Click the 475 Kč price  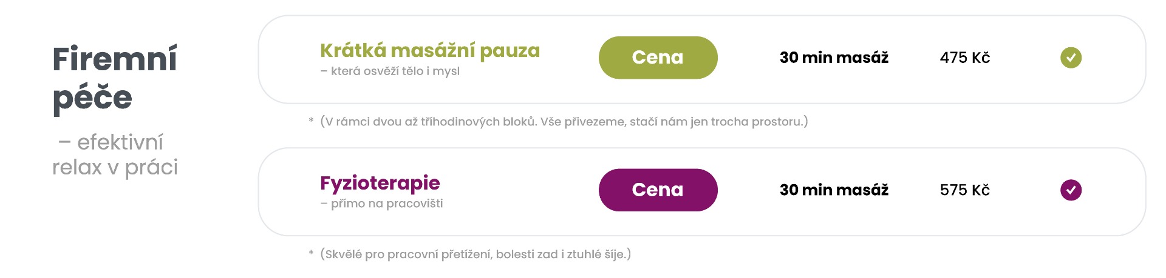(965, 58)
